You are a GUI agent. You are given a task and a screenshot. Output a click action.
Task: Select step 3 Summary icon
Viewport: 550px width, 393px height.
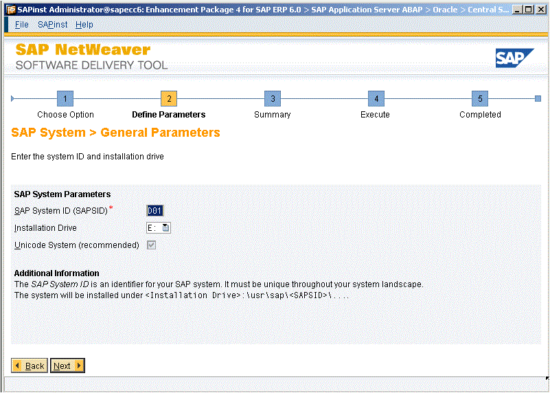(x=273, y=98)
